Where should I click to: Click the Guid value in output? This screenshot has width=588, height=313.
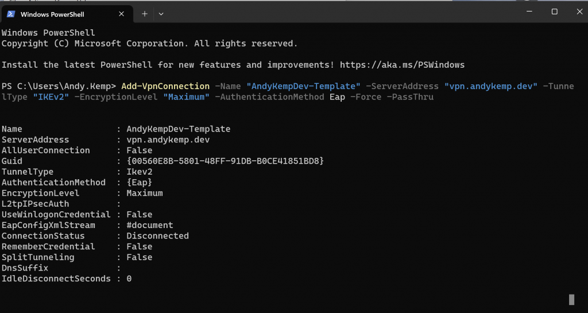[x=225, y=161]
